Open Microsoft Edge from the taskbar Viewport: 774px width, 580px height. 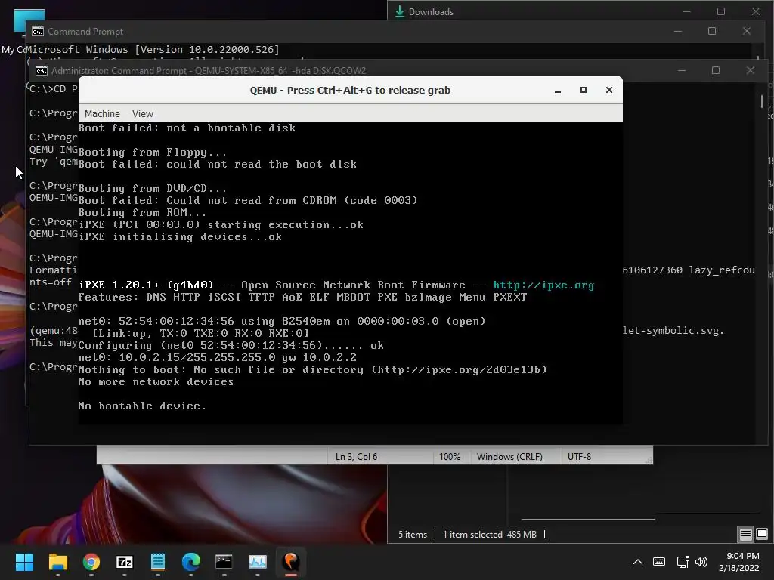(x=191, y=562)
